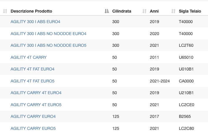
Task: Sort by Descrizione Prodotto column header
Action: coord(31,11)
